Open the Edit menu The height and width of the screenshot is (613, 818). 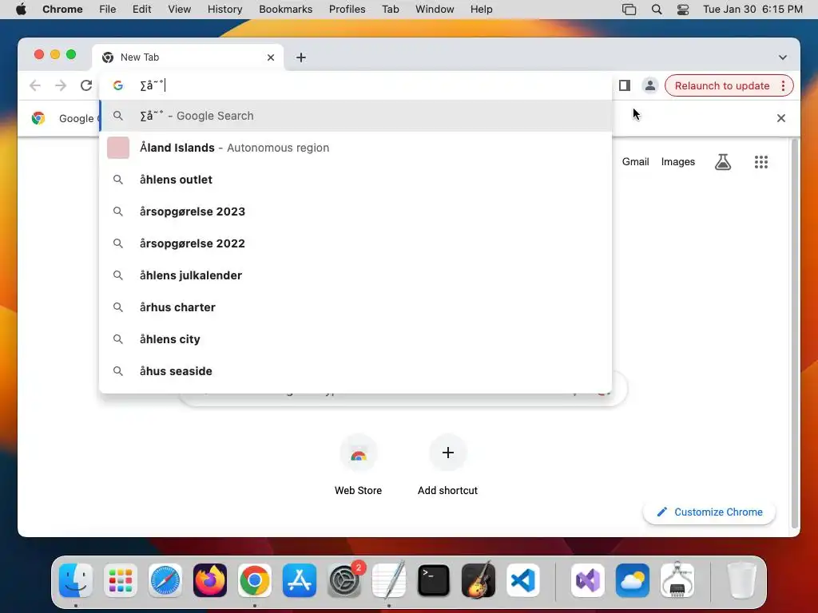point(141,10)
